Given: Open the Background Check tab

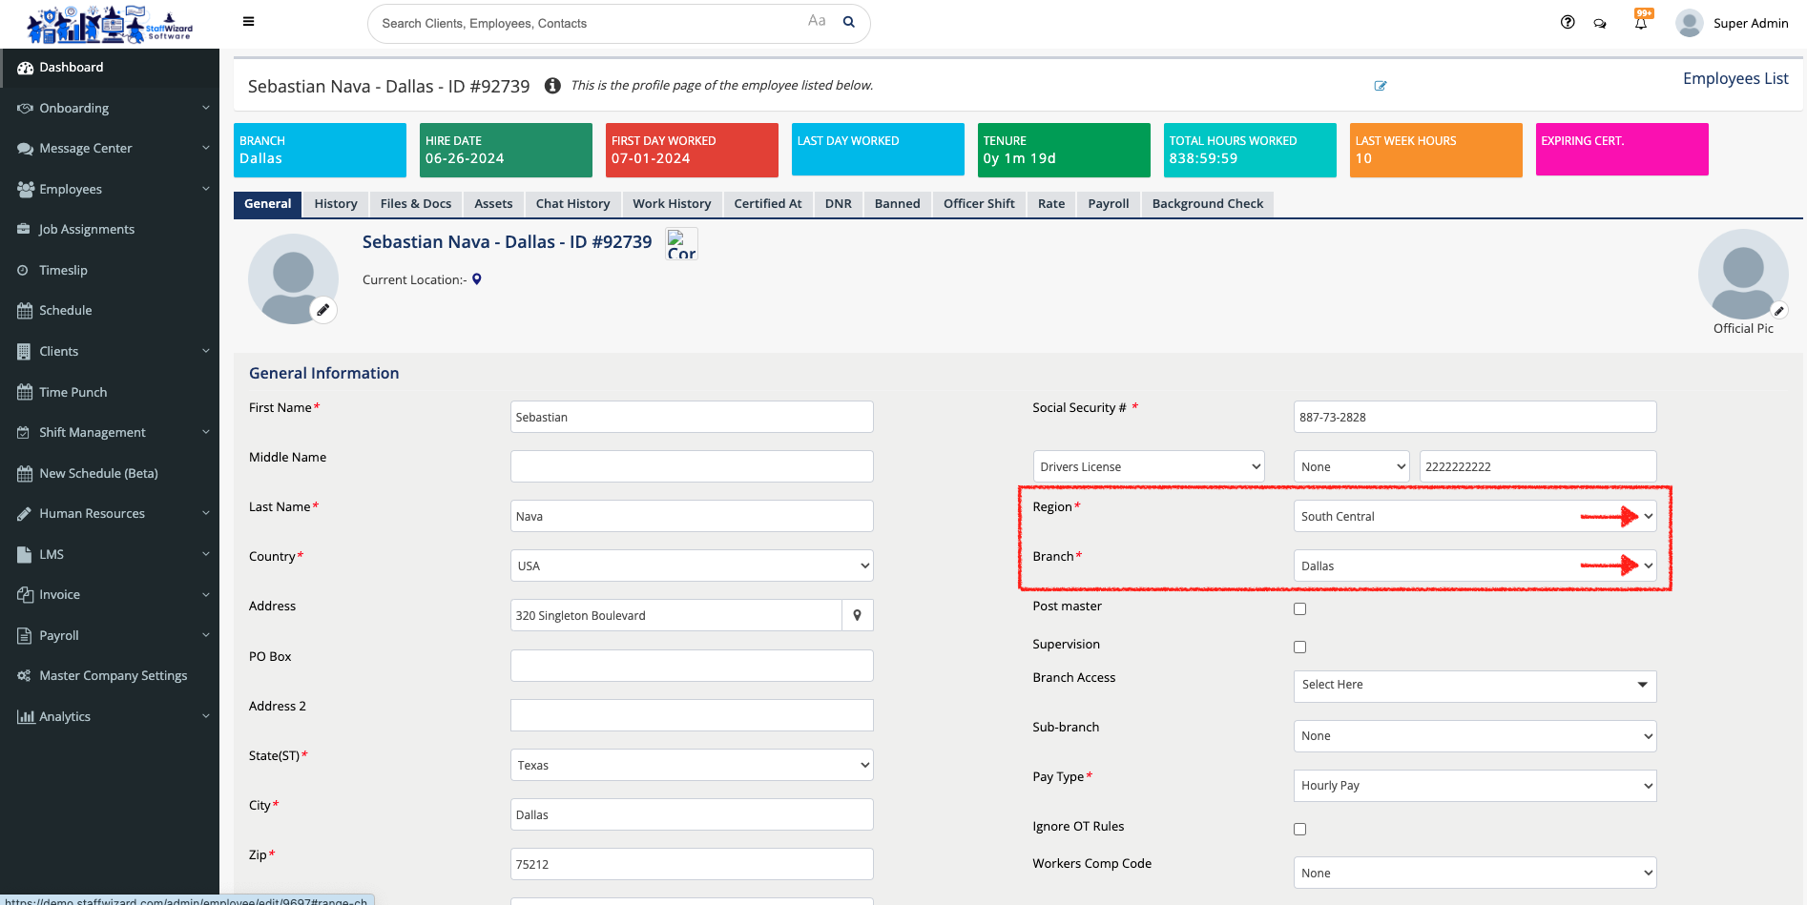Looking at the screenshot, I should click(1207, 203).
